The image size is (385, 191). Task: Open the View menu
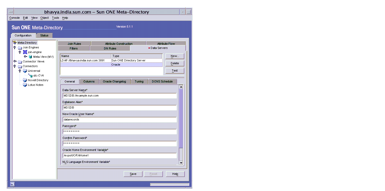click(34, 18)
